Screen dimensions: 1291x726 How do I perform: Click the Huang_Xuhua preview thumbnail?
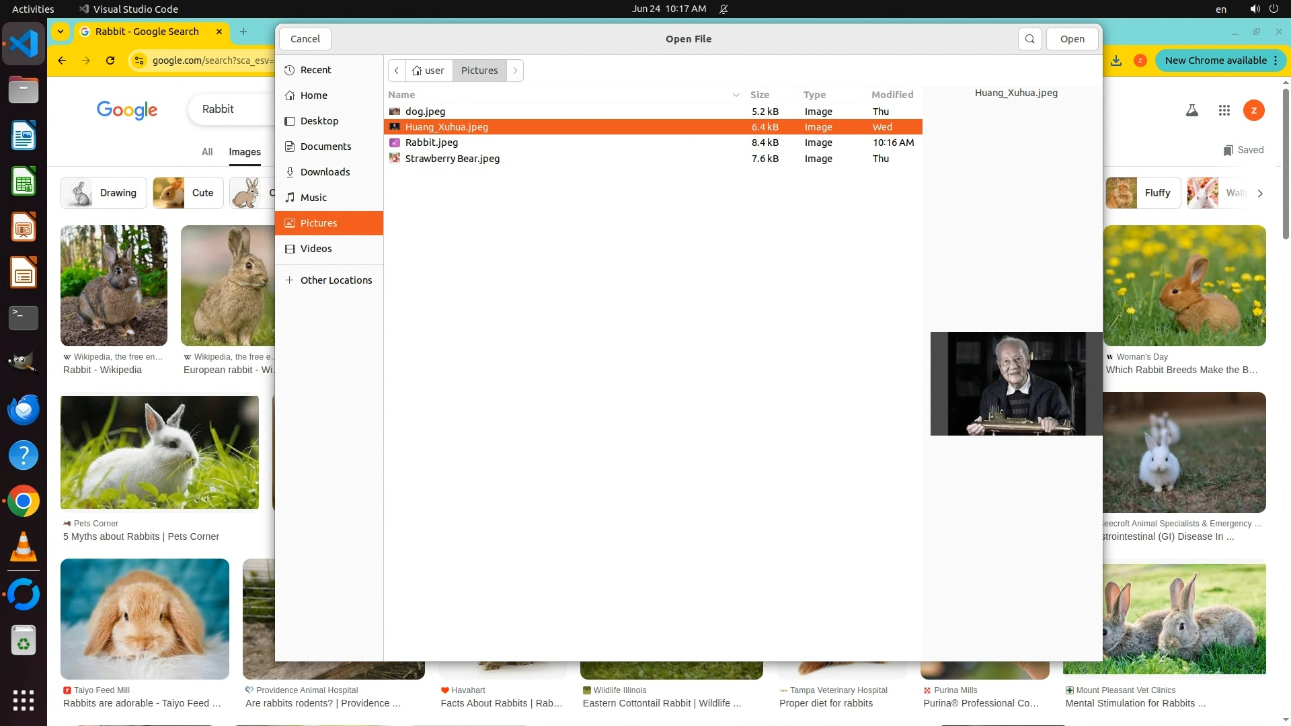coord(1015,384)
